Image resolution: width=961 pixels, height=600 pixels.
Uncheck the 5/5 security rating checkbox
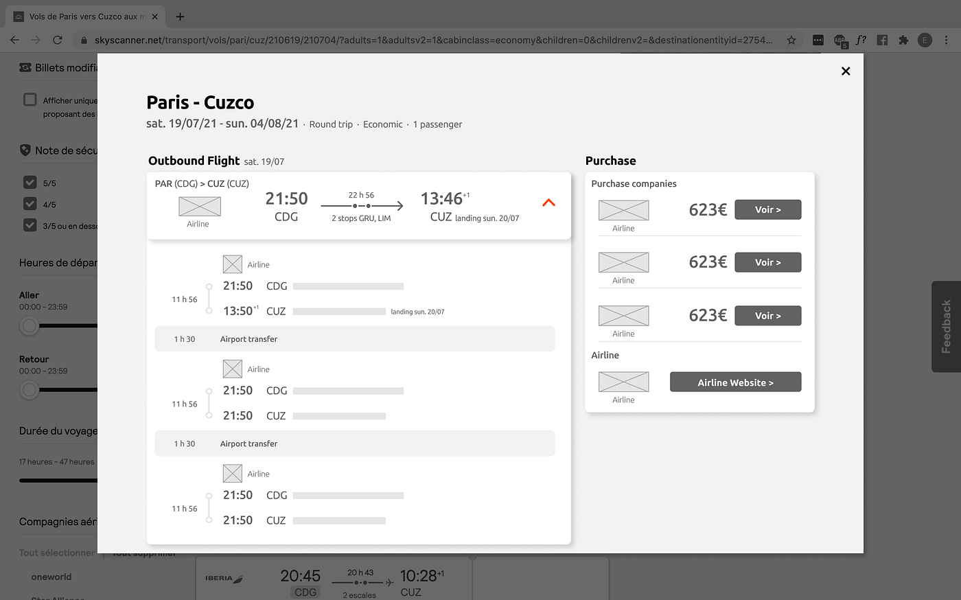pos(30,183)
